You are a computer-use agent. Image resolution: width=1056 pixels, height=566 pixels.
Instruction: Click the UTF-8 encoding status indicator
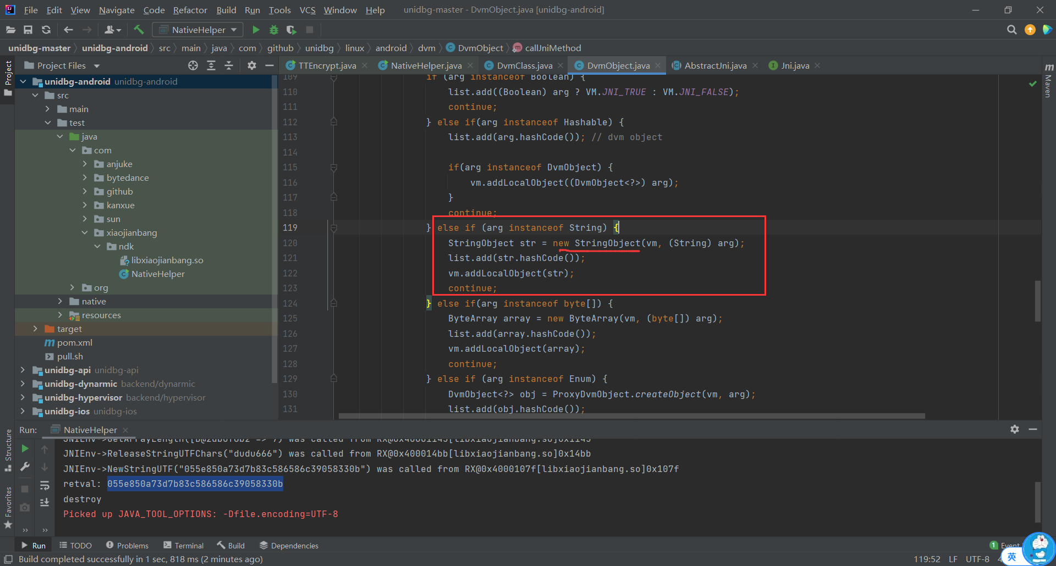[977, 559]
